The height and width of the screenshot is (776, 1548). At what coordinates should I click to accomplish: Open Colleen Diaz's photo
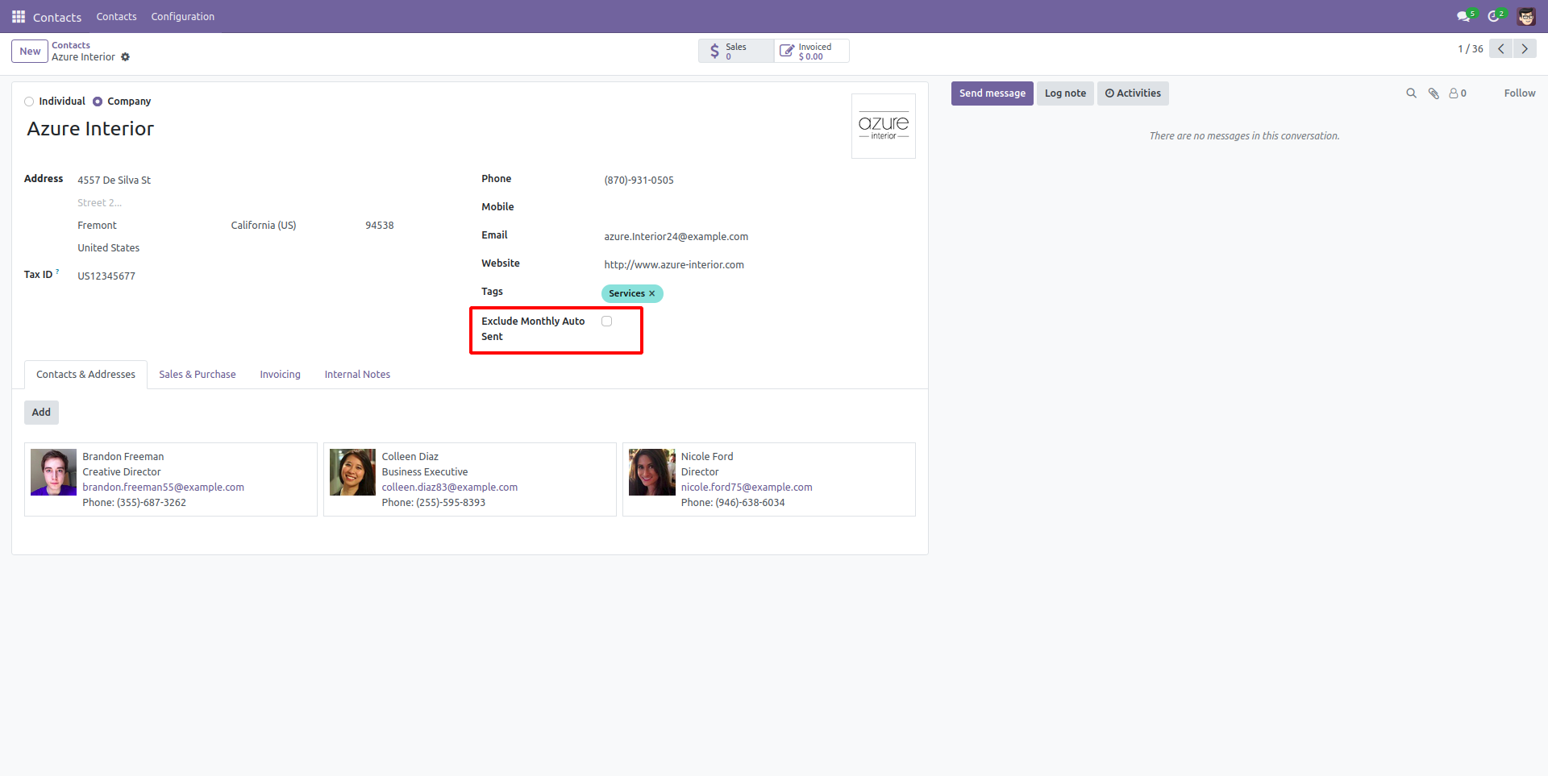pos(352,472)
